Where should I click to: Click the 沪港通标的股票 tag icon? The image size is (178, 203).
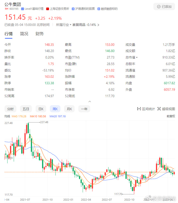(x=73, y=9)
